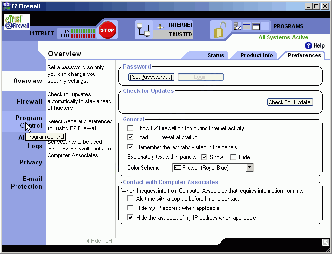Image resolution: width=332 pixels, height=254 pixels.
Task: Click the padlock Internet Lock icon
Action: [221, 30]
